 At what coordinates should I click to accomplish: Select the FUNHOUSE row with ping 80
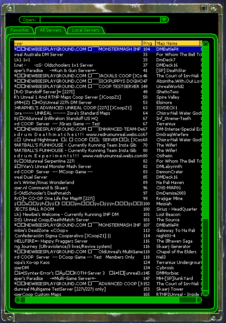[x=108, y=151]
